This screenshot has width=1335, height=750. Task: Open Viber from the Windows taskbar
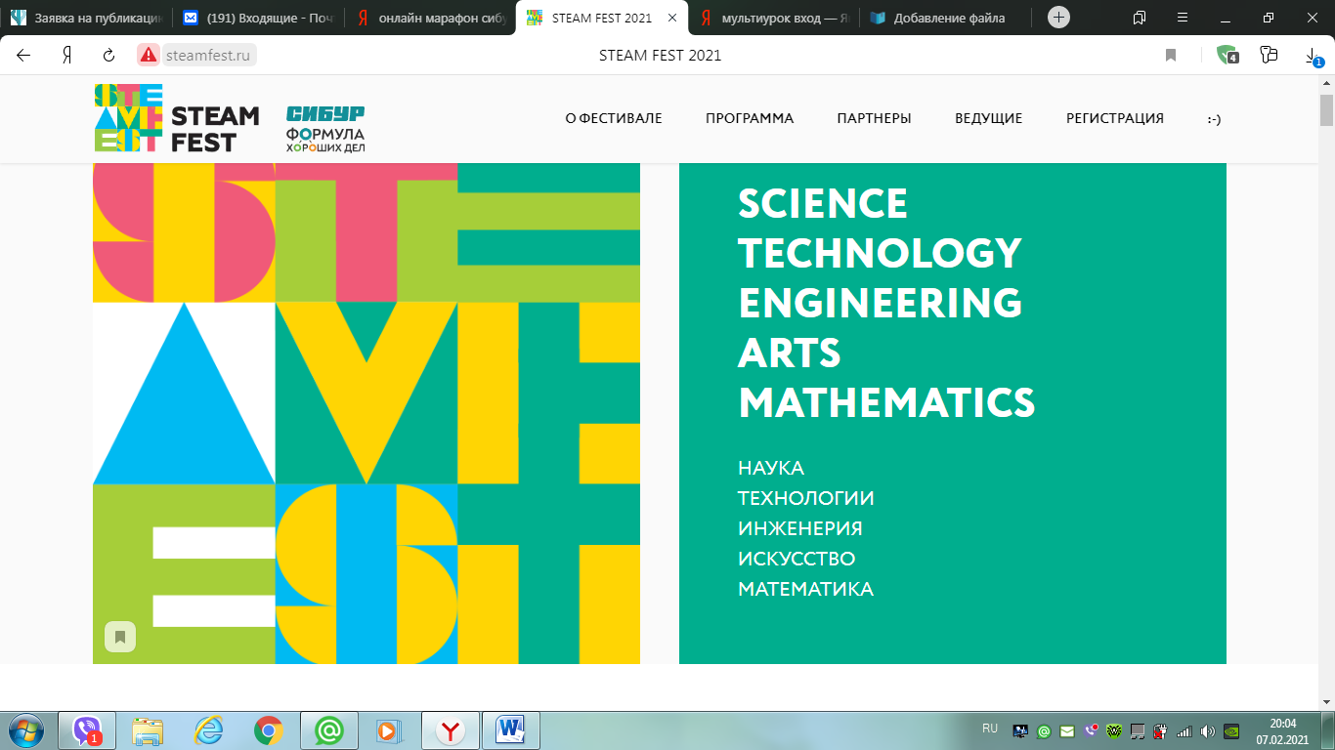[87, 730]
